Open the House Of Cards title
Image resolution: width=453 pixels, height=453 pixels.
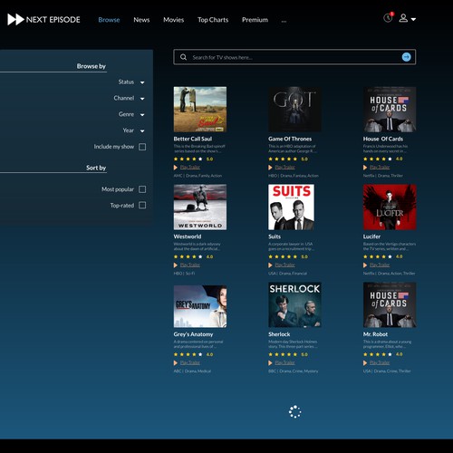tap(383, 139)
